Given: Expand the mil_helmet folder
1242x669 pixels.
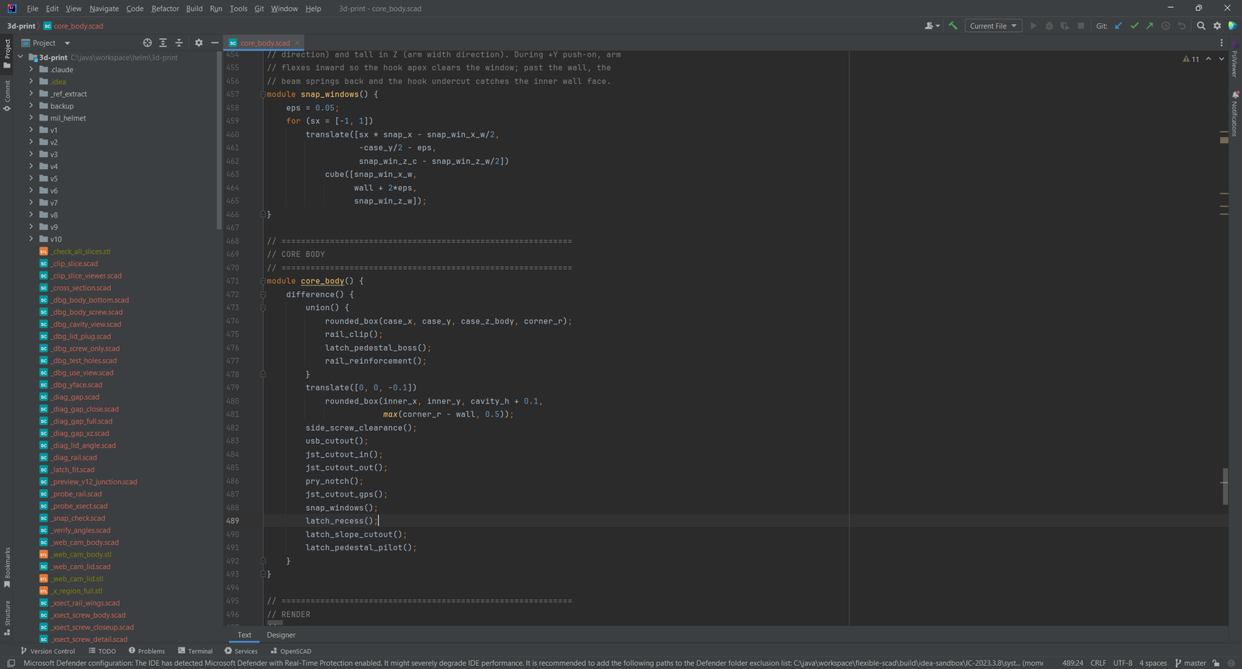Looking at the screenshot, I should click(31, 118).
